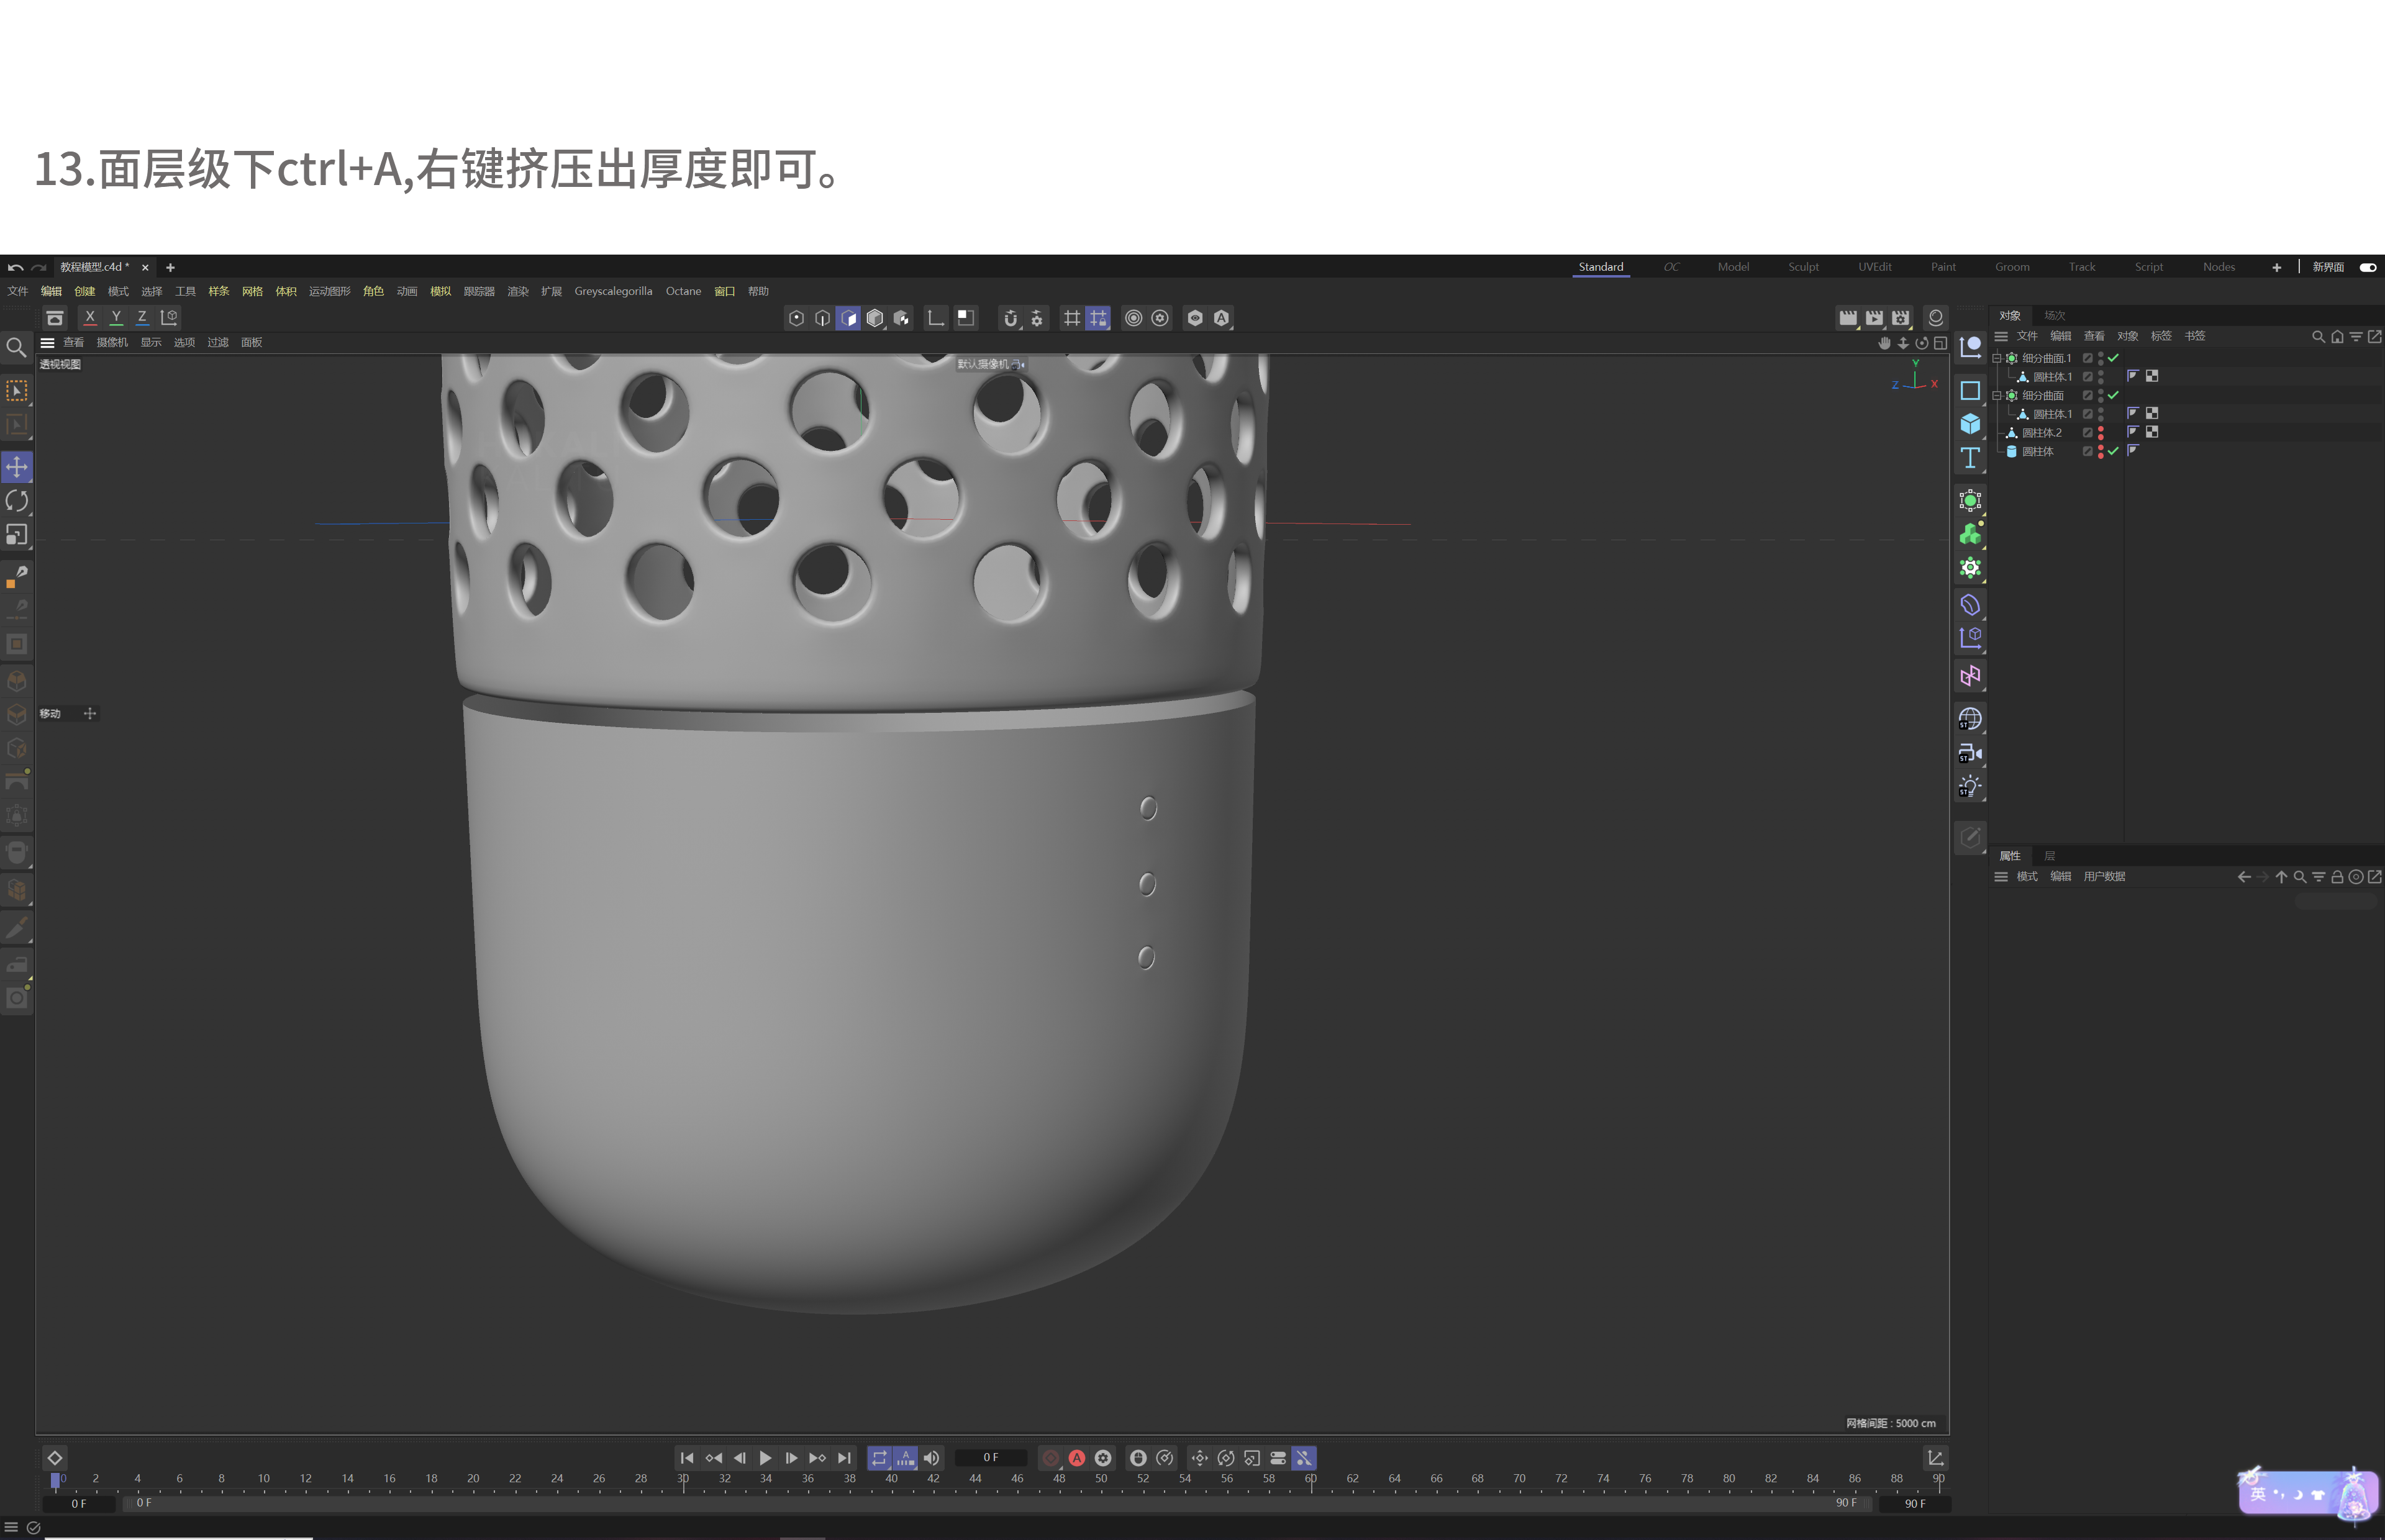The width and height of the screenshot is (2385, 1540).
Task: Open the viewport 显示 menu
Action: click(151, 343)
